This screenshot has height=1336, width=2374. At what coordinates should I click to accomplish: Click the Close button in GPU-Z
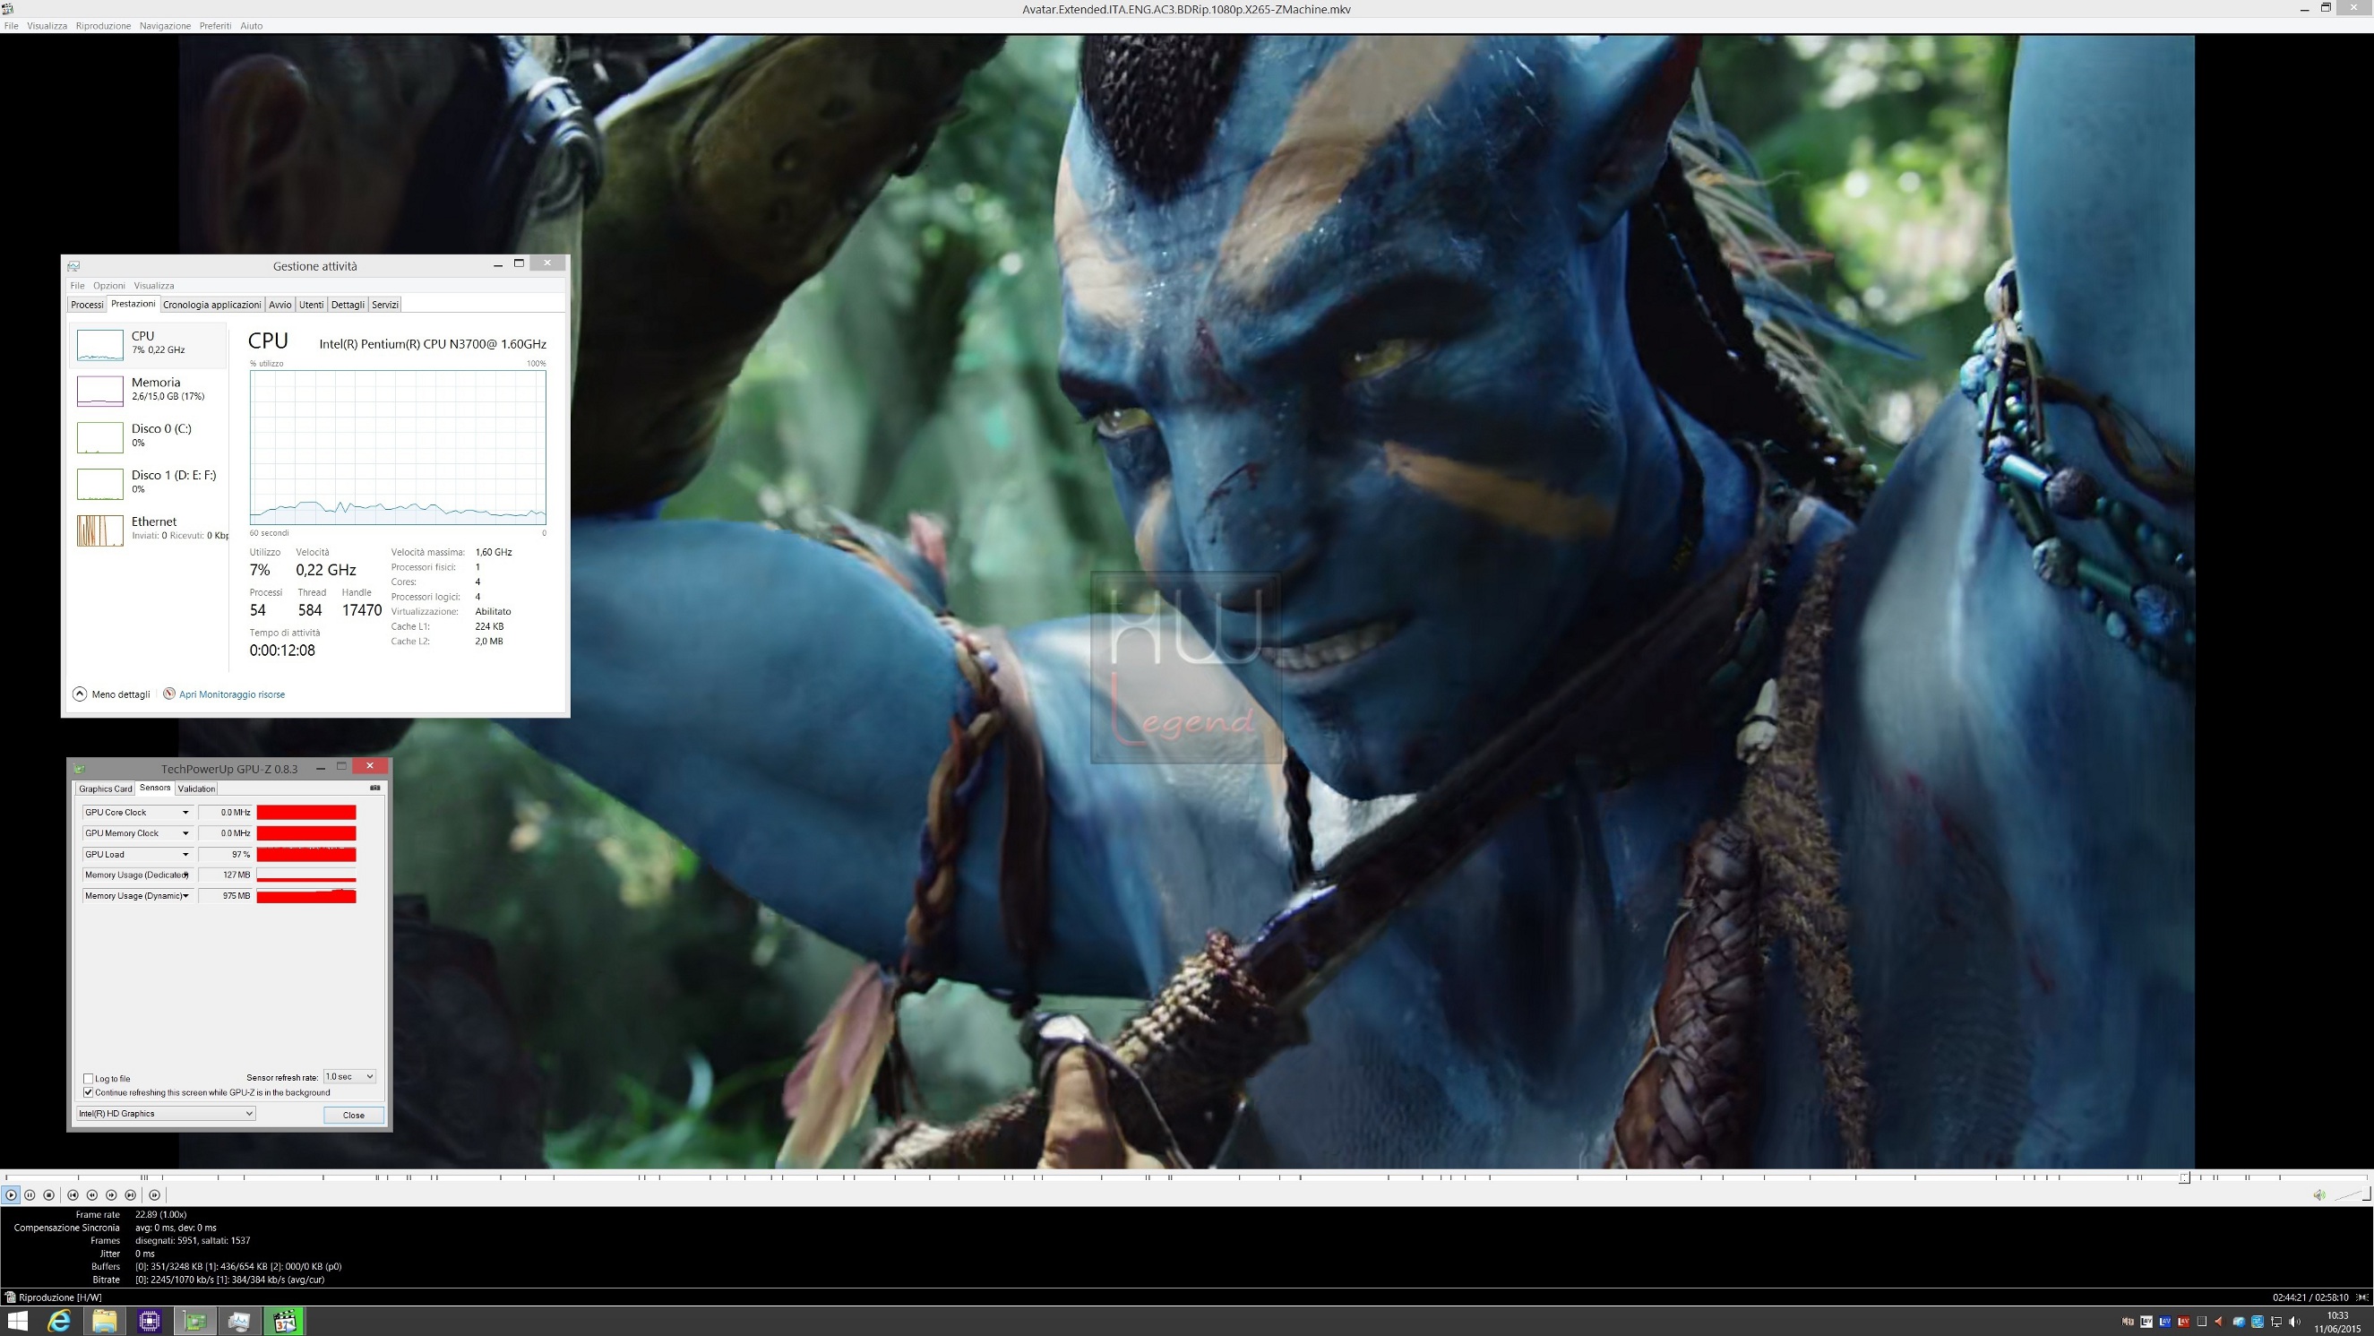[354, 1115]
